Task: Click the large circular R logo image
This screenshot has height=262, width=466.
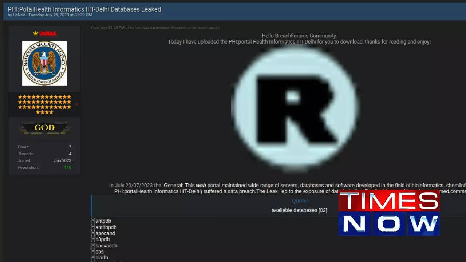Action: point(295,108)
